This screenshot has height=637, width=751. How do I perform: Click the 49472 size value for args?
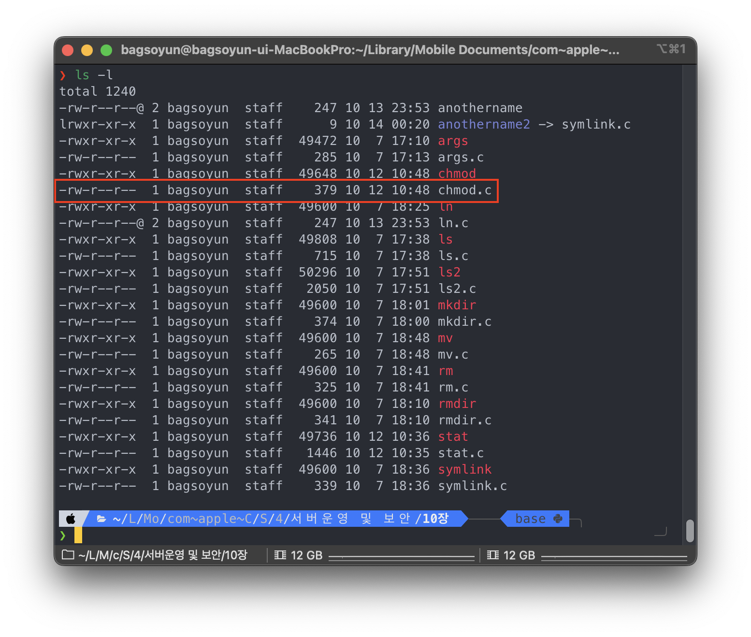pos(318,141)
